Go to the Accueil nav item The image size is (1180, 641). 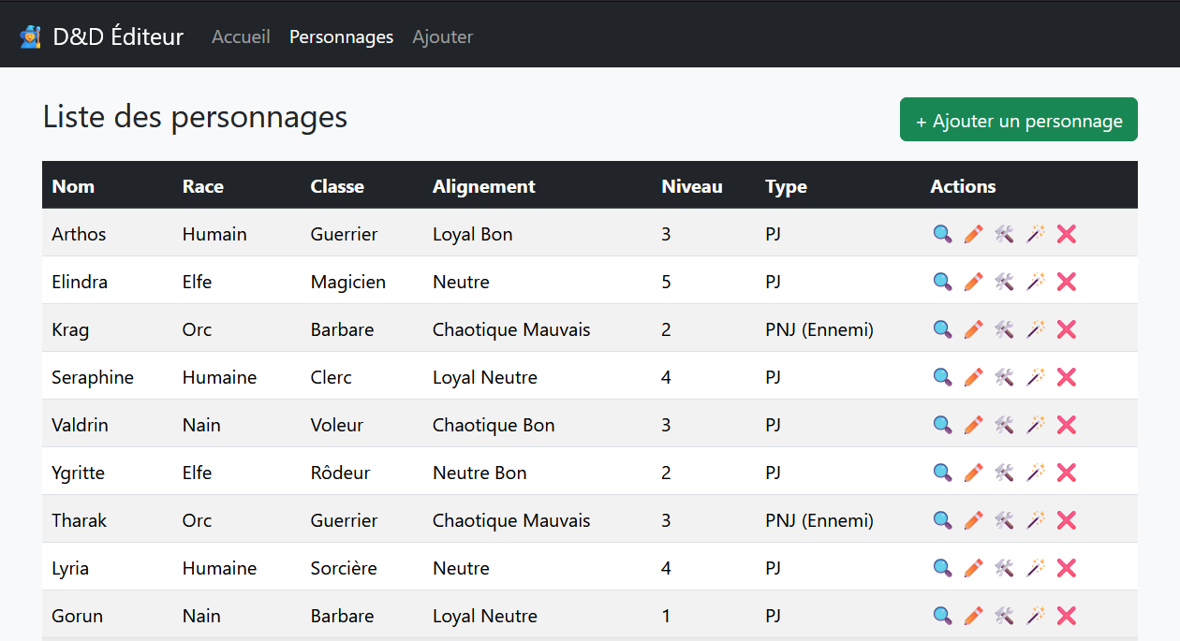241,36
